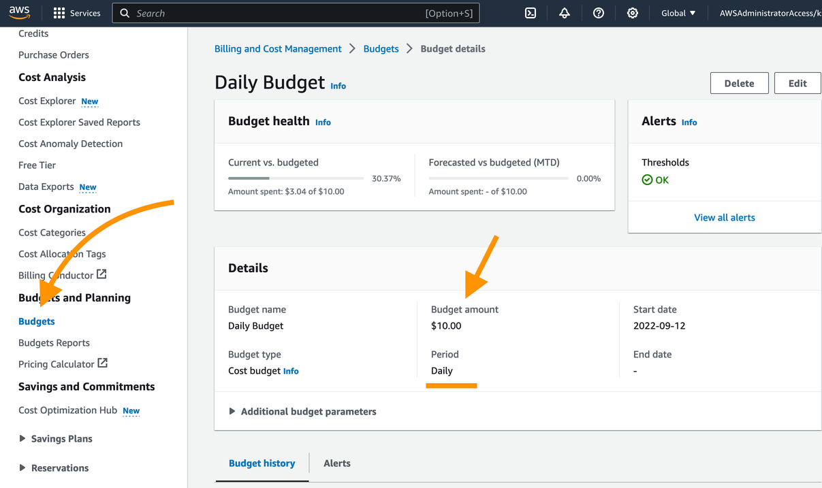822x488 pixels.
Task: Open Purchase Orders in the sidebar
Action: click(54, 55)
